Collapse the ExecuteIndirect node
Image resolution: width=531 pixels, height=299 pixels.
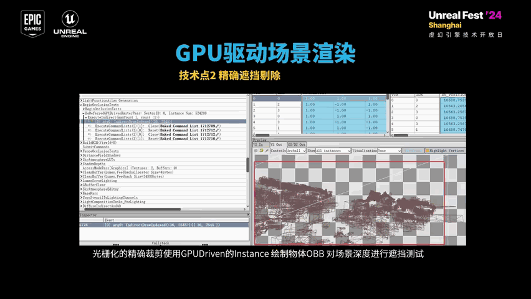tap(86, 118)
